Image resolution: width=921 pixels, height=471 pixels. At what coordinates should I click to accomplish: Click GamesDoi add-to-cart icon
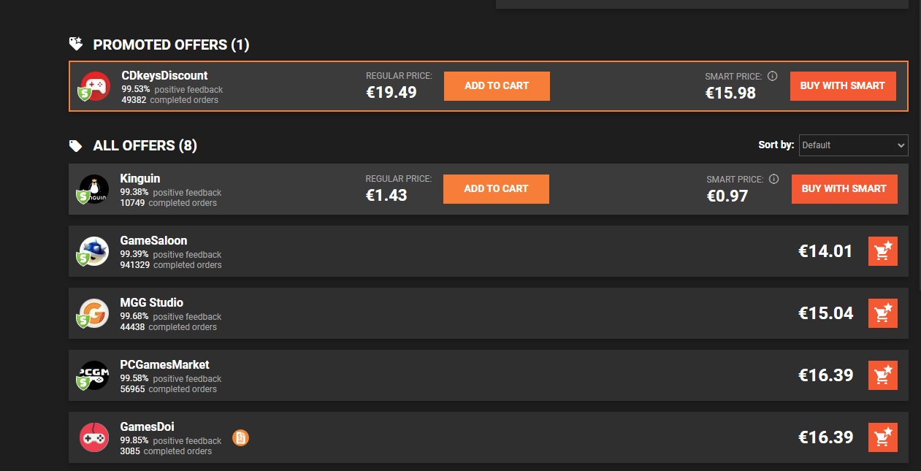click(x=882, y=437)
